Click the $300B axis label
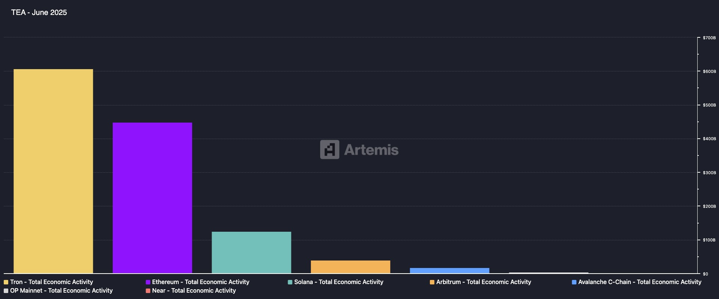The image size is (719, 299). click(x=709, y=173)
